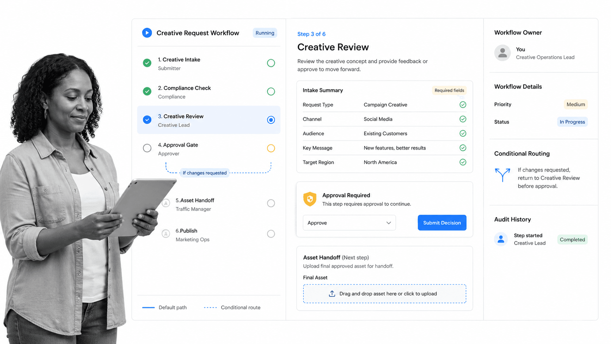Click the If changes requested route label
The height and width of the screenshot is (344, 611).
coord(205,173)
